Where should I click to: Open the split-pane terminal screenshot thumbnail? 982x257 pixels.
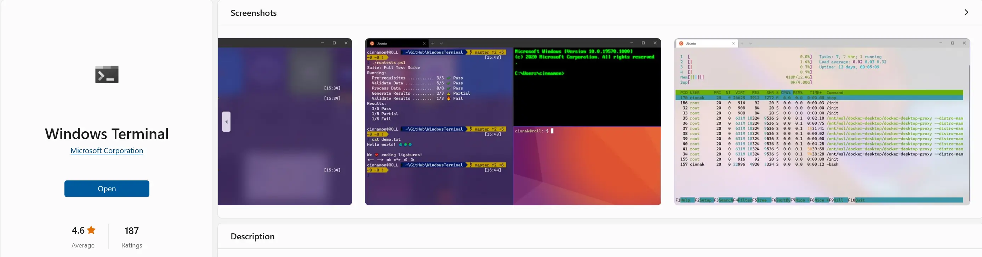[x=513, y=122]
